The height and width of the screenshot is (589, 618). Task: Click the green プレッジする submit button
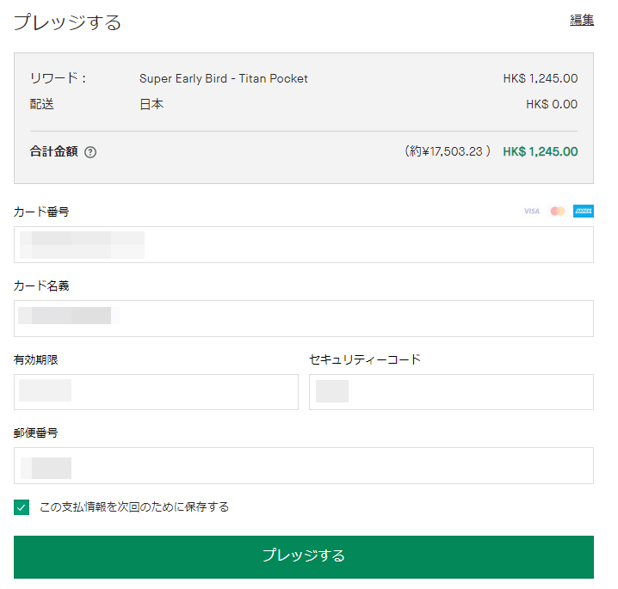click(304, 556)
